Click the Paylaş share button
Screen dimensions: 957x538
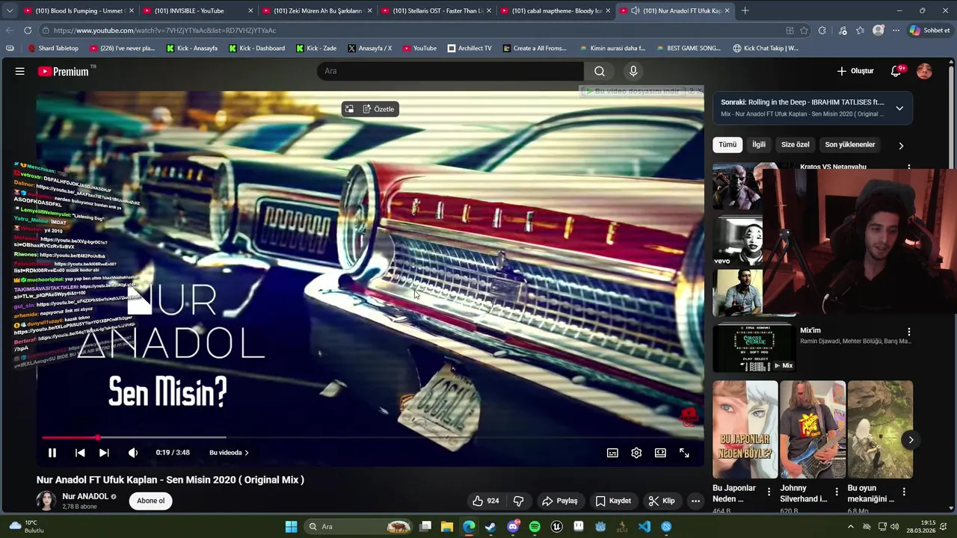pos(559,501)
